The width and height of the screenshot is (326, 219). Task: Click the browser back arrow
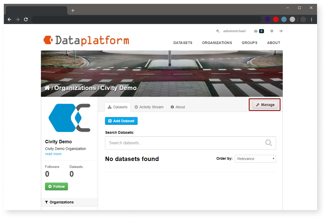tap(9, 19)
